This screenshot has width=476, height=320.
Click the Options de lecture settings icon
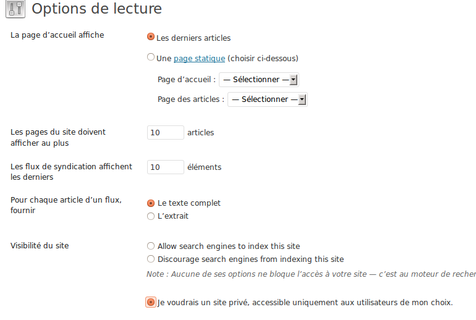[x=15, y=9]
